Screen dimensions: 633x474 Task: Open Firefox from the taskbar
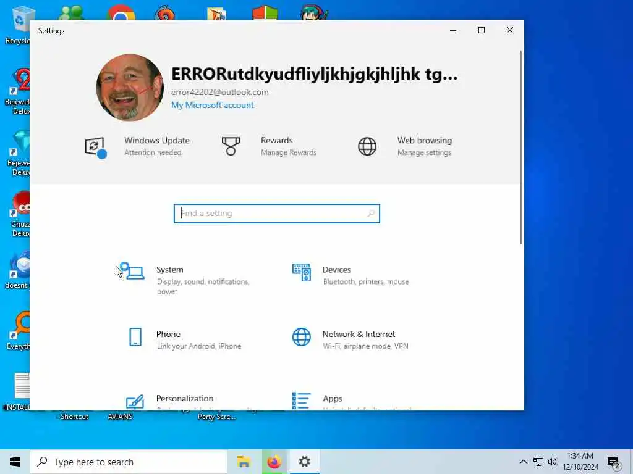tap(274, 462)
